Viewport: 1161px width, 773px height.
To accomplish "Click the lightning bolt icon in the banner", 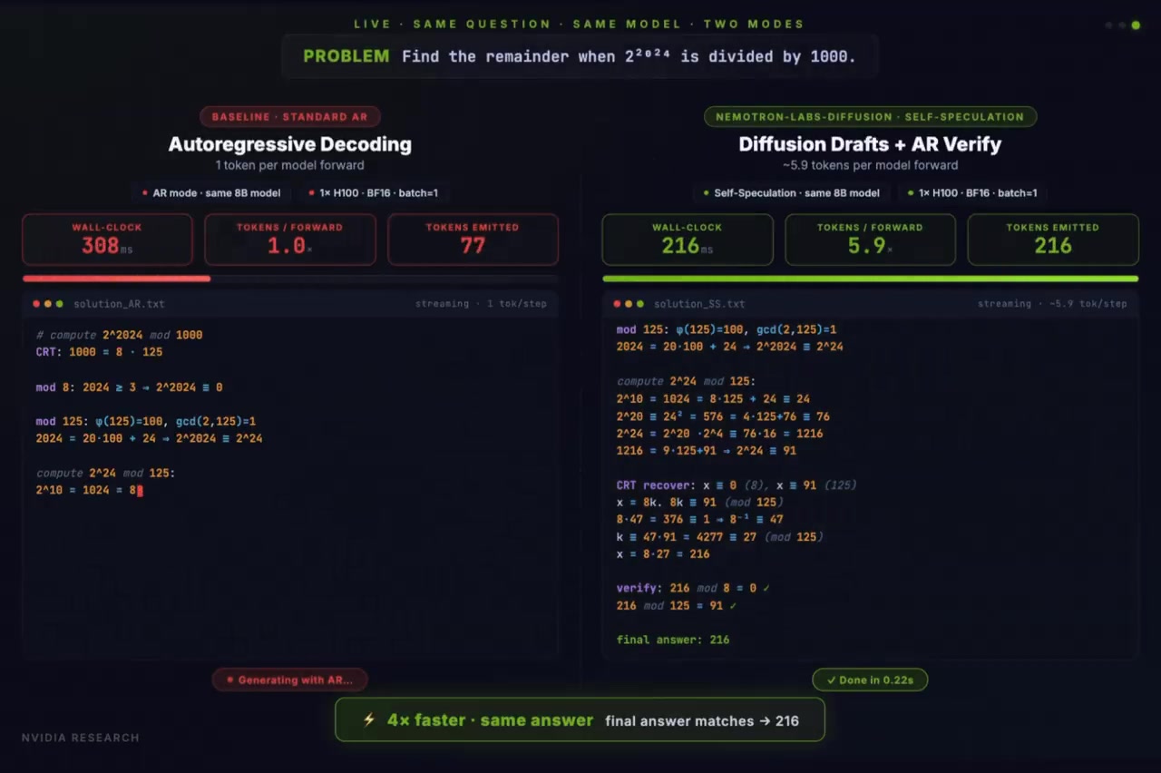I will (368, 720).
